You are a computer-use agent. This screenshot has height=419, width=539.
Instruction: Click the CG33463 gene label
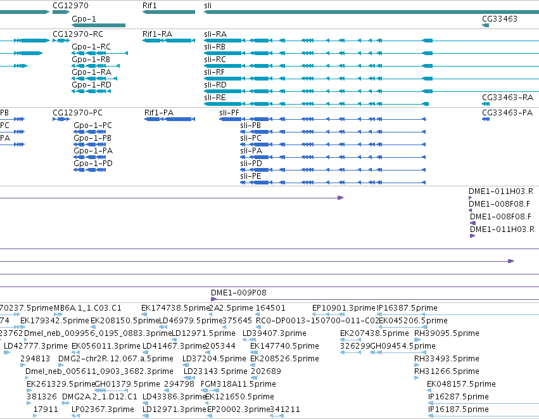[x=500, y=18]
